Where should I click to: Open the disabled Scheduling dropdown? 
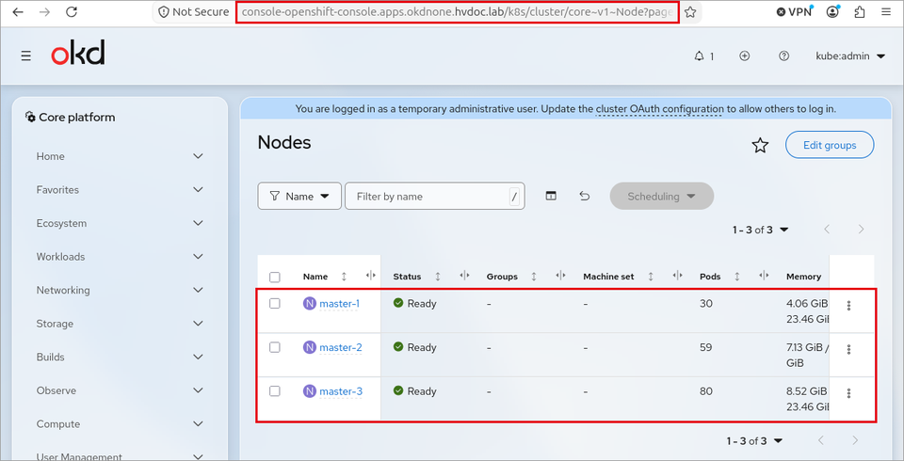[x=661, y=196]
